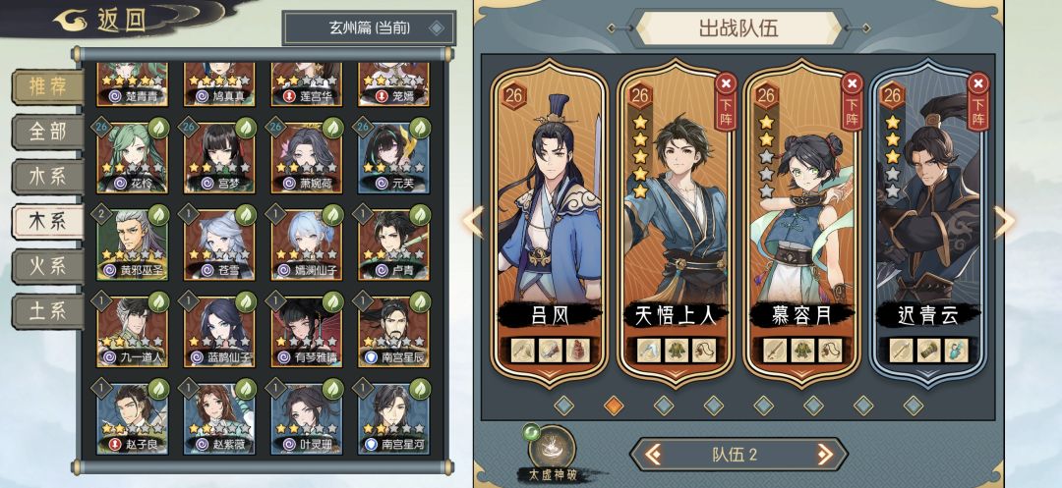Switch to previous team with left arrow
This screenshot has height=488, width=1062.
[x=653, y=455]
